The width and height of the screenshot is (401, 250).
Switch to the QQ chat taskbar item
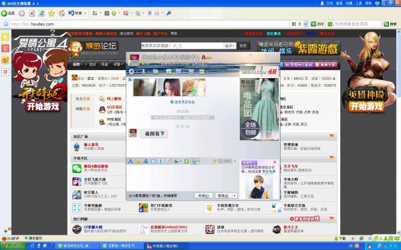[165, 246]
